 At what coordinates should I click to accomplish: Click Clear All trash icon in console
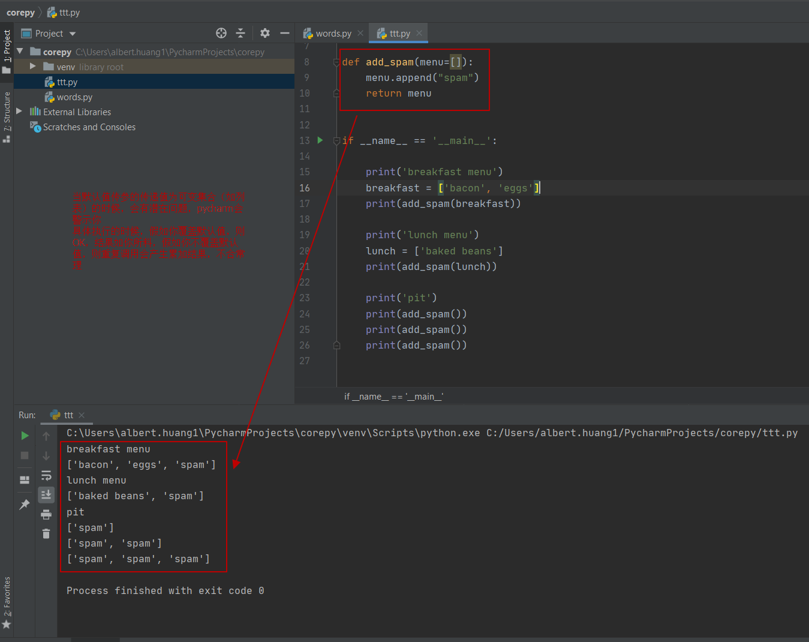click(x=46, y=533)
